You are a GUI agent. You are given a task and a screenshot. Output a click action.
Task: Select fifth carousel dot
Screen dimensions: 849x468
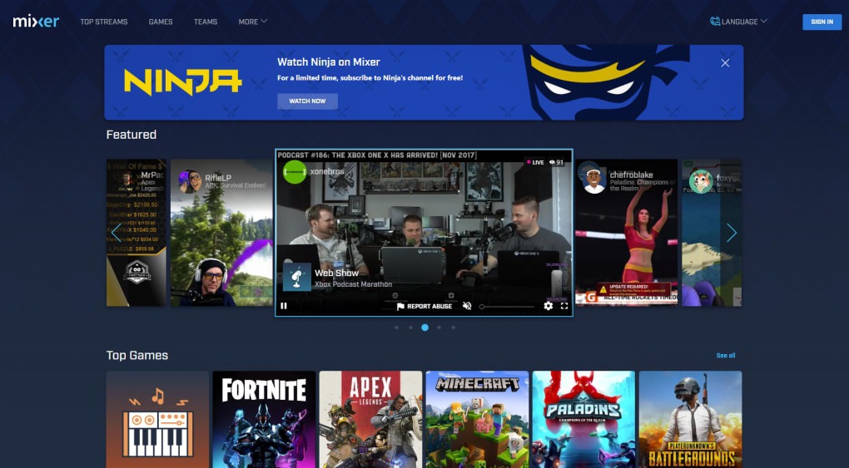click(453, 328)
